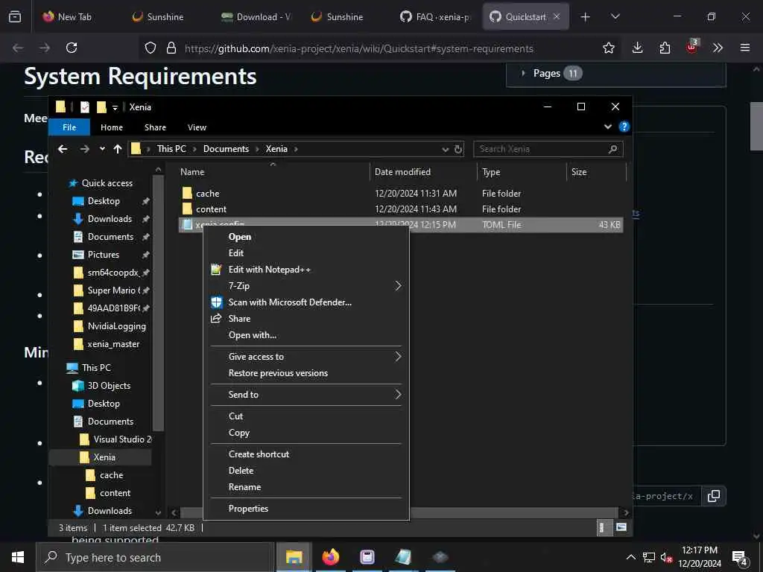The width and height of the screenshot is (763, 572).
Task: Switch to the Download browser tab
Action: (x=256, y=16)
